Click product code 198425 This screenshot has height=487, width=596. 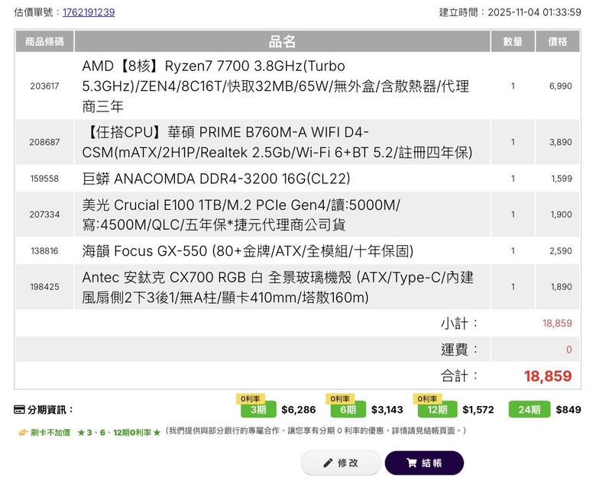click(x=44, y=287)
